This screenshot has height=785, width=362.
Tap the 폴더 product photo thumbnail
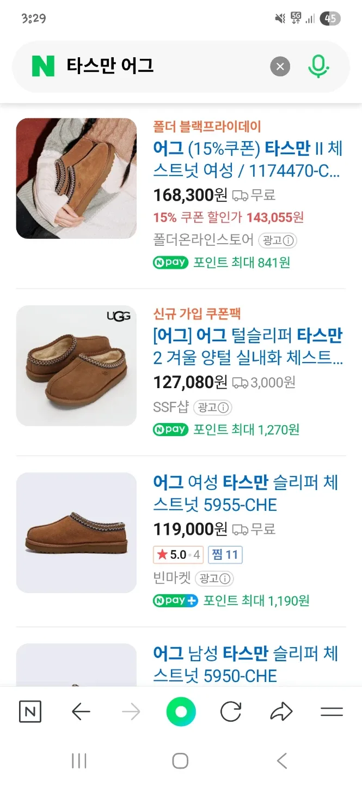(x=76, y=178)
